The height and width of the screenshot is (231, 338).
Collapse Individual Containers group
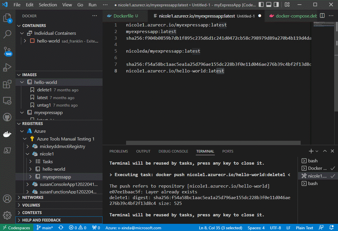pos(22,33)
